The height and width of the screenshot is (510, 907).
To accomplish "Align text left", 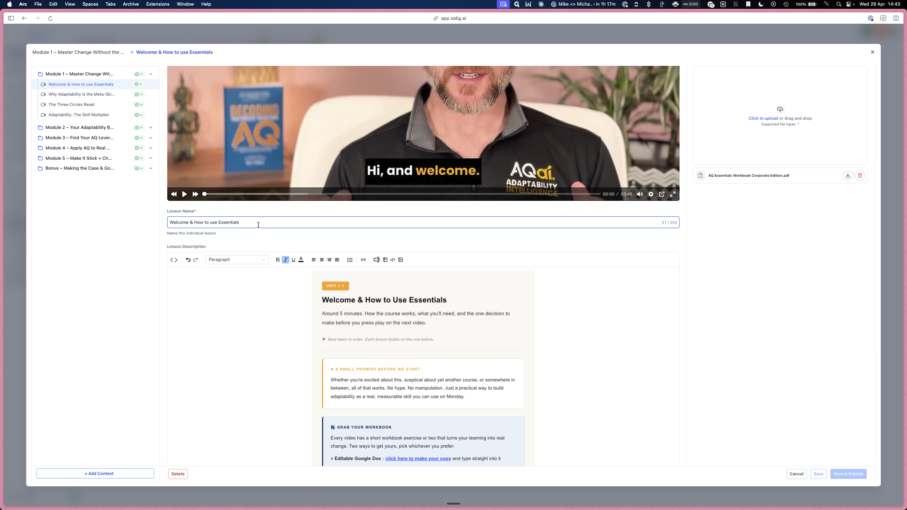I will tap(314, 260).
